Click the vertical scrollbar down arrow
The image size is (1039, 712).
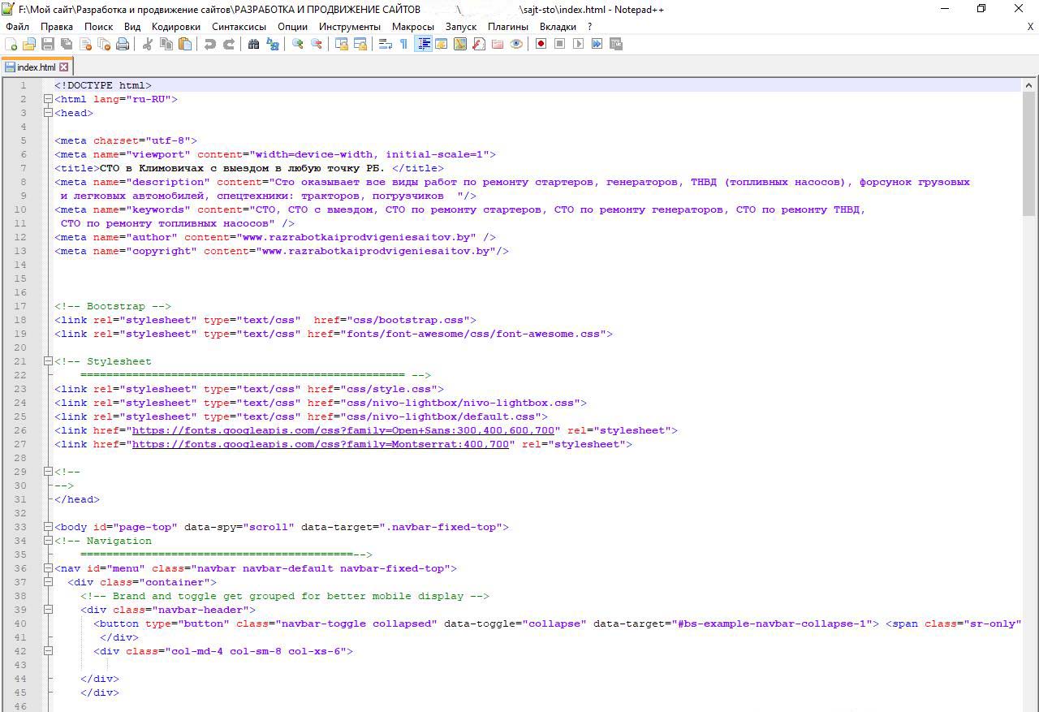(x=1029, y=705)
